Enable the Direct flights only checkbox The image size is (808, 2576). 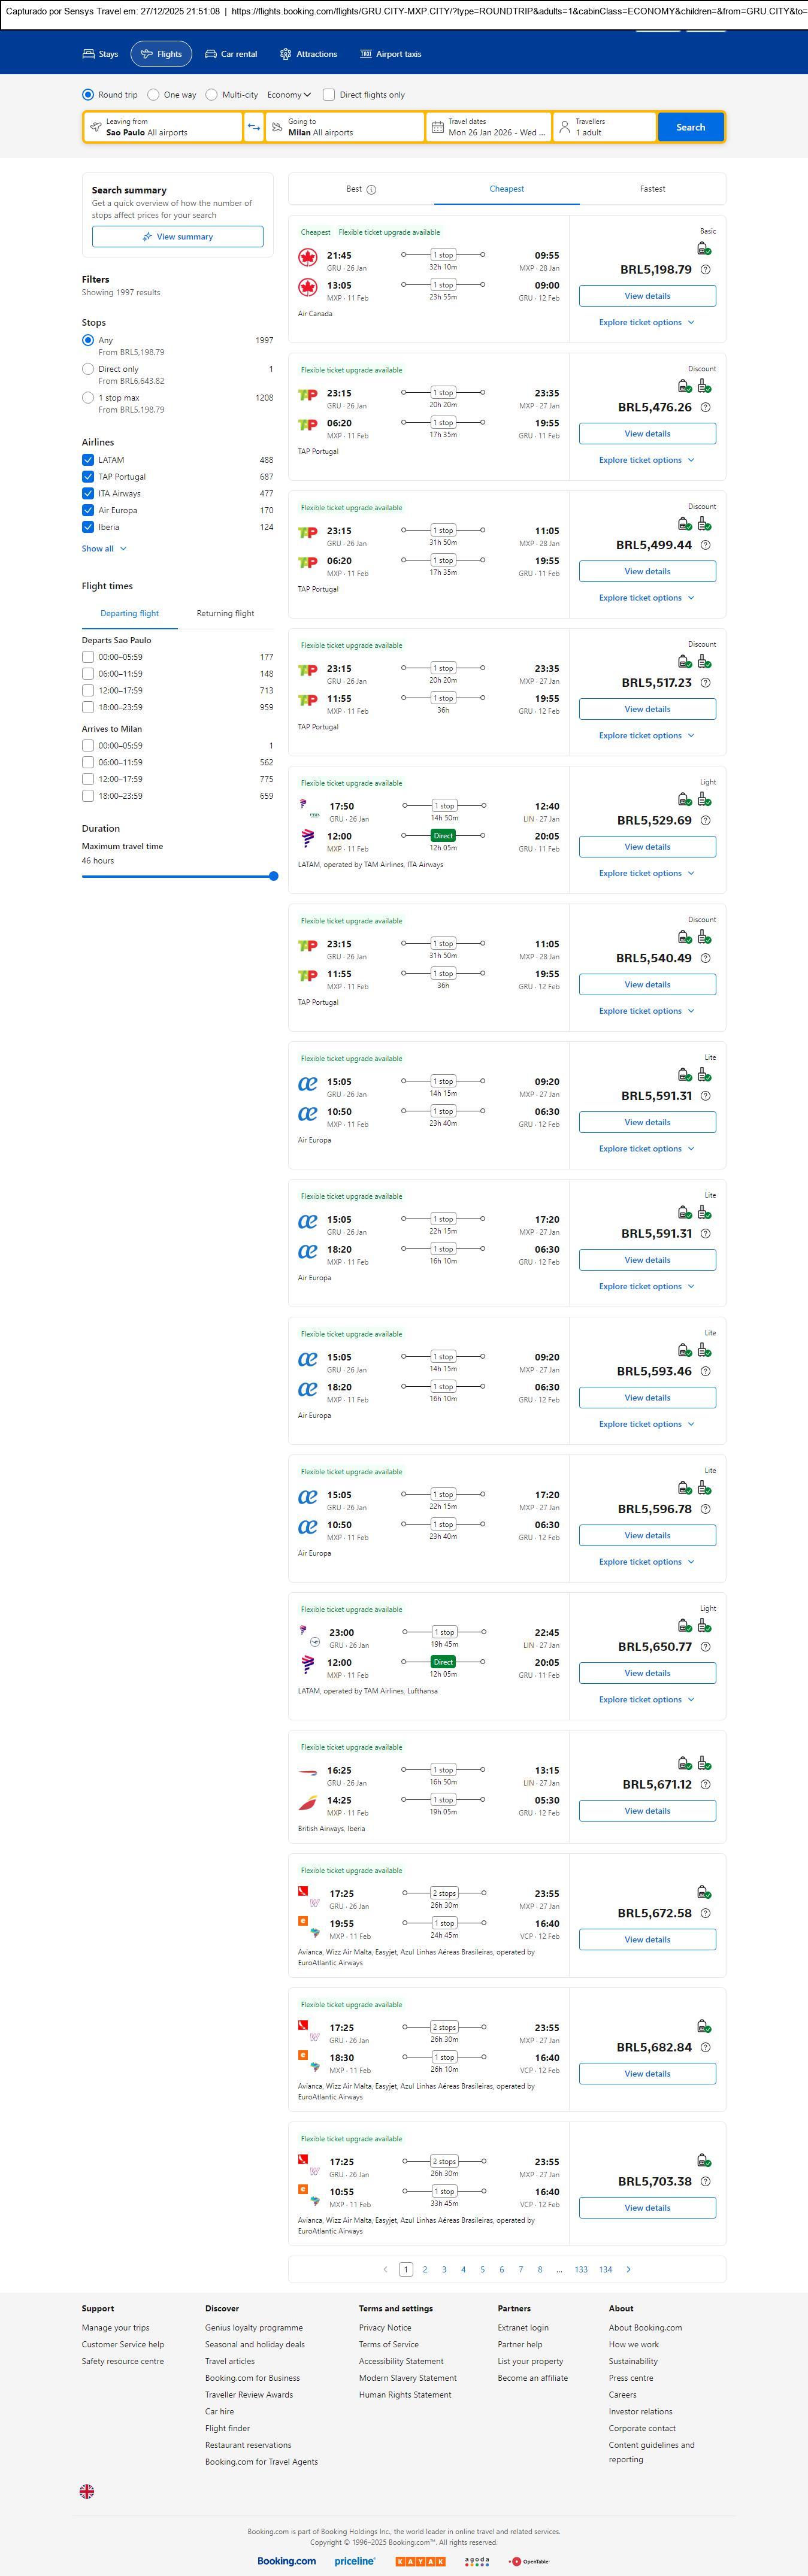tap(328, 95)
